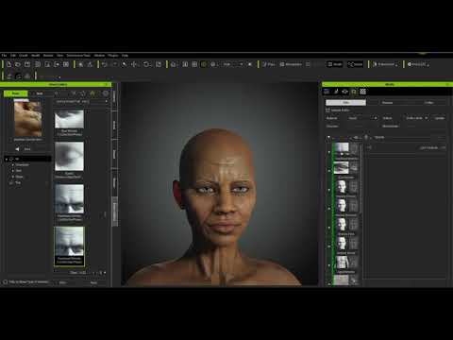
Task: Open the Window menu
Action: [x=99, y=56]
